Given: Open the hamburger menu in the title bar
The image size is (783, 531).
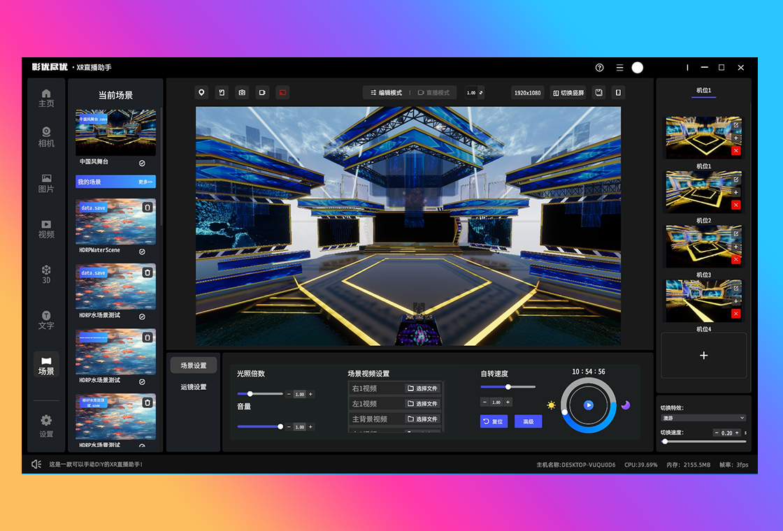Looking at the screenshot, I should coord(619,68).
